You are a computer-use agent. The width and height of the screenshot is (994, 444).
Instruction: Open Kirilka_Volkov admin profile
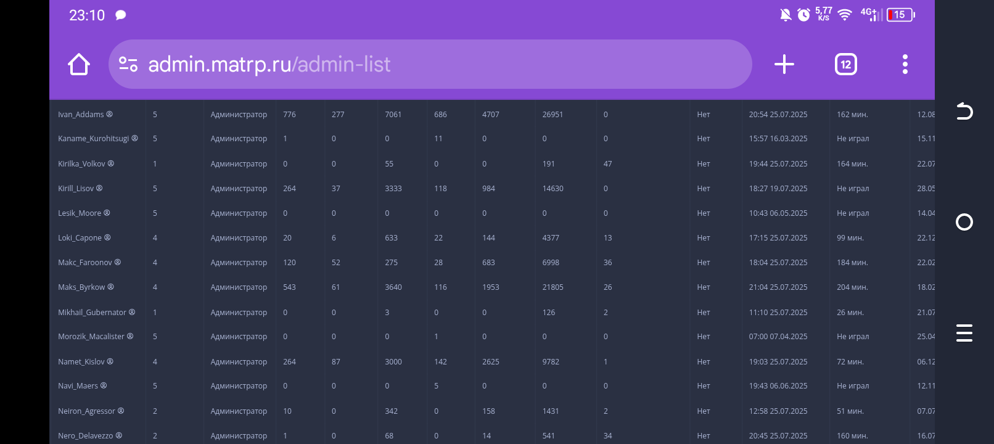(x=81, y=164)
